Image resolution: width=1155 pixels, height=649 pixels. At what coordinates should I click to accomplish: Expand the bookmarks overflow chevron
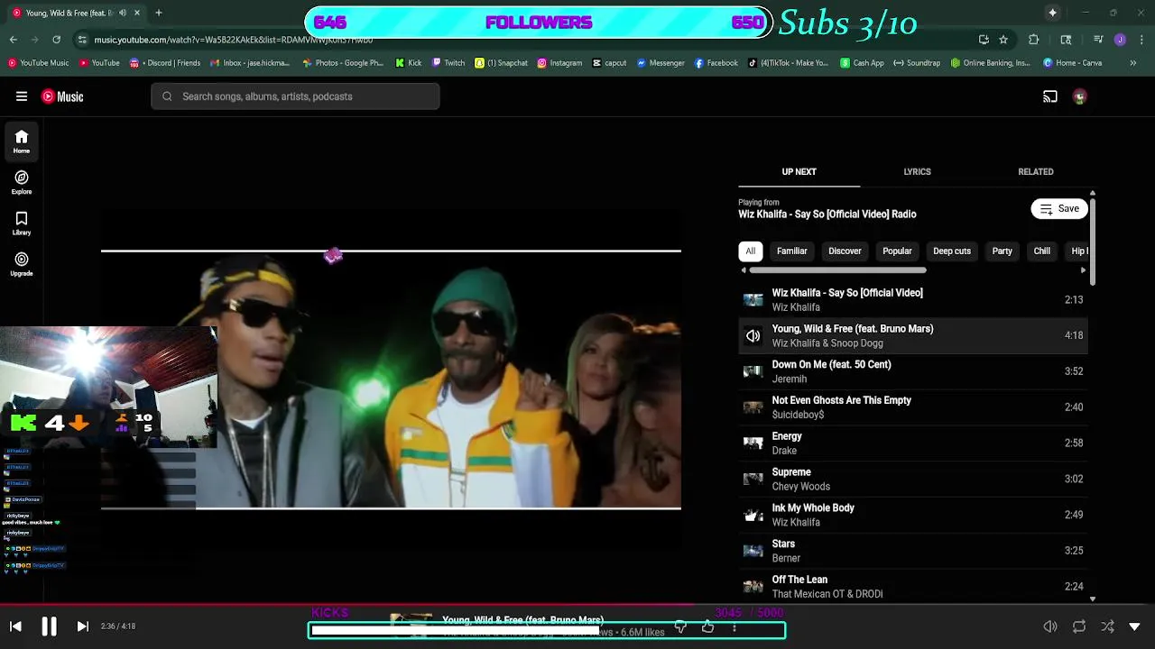tap(1133, 63)
